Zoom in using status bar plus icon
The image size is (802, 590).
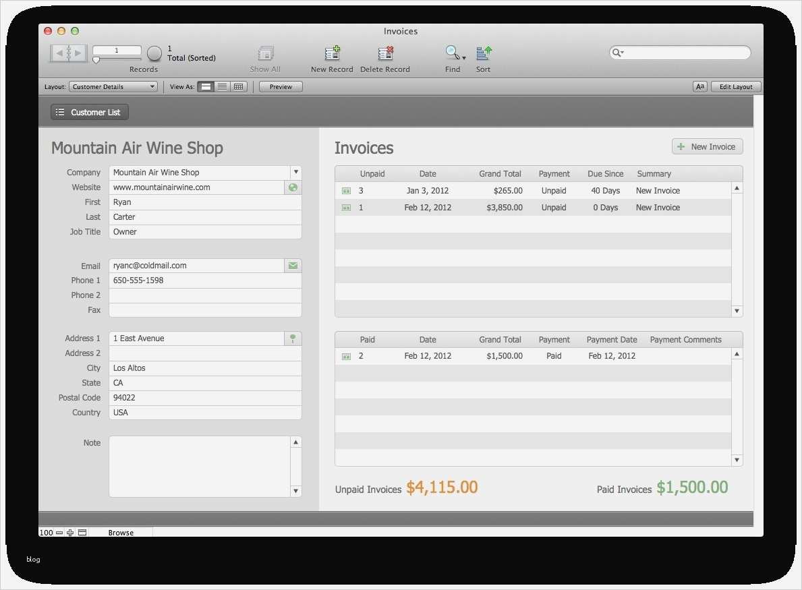click(x=70, y=533)
